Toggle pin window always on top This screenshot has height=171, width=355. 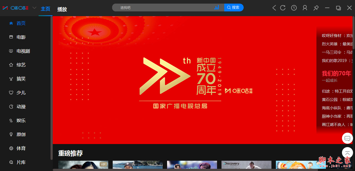[316, 8]
